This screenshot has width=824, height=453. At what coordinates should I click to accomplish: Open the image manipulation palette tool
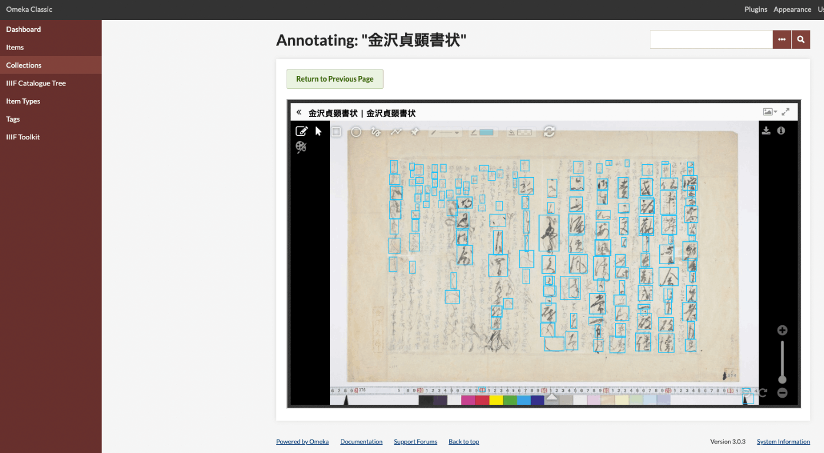coord(301,147)
